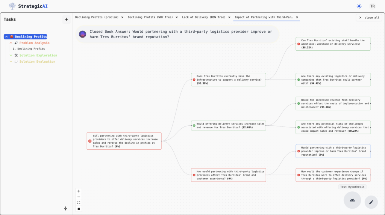Open the robot assistant round button
Viewport: 385px width, 215px height.
(352, 200)
